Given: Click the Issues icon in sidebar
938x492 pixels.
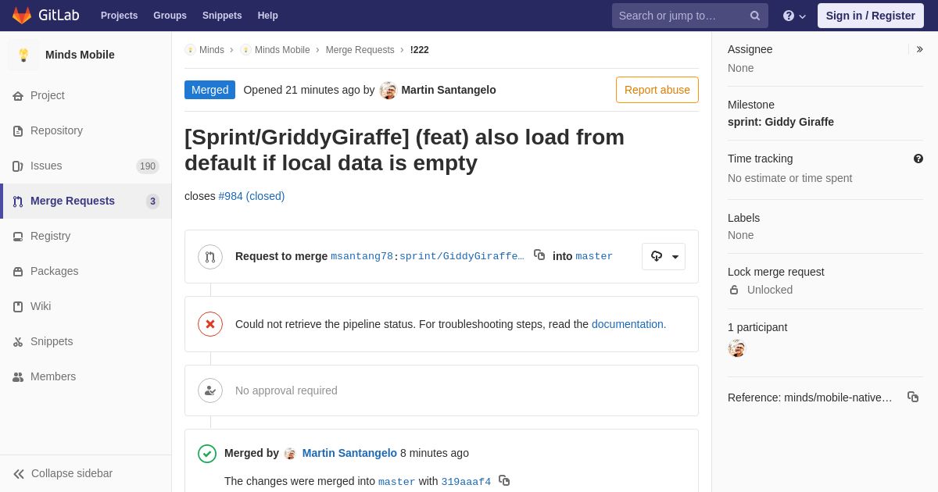Looking at the screenshot, I should pyautogui.click(x=18, y=166).
